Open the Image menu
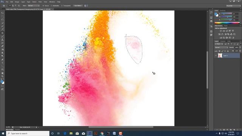This screenshot has height=136, width=242. point(17,2)
